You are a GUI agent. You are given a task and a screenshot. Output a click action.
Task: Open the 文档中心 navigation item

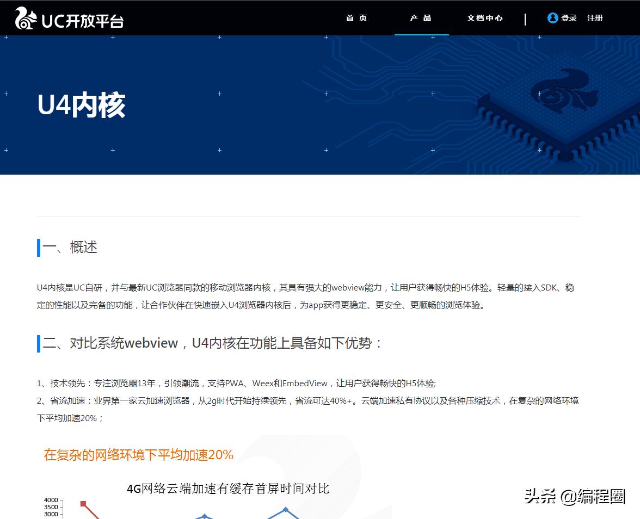484,18
